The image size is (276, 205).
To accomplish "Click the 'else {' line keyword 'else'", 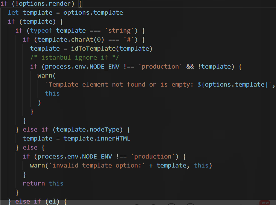I will point(30,148).
